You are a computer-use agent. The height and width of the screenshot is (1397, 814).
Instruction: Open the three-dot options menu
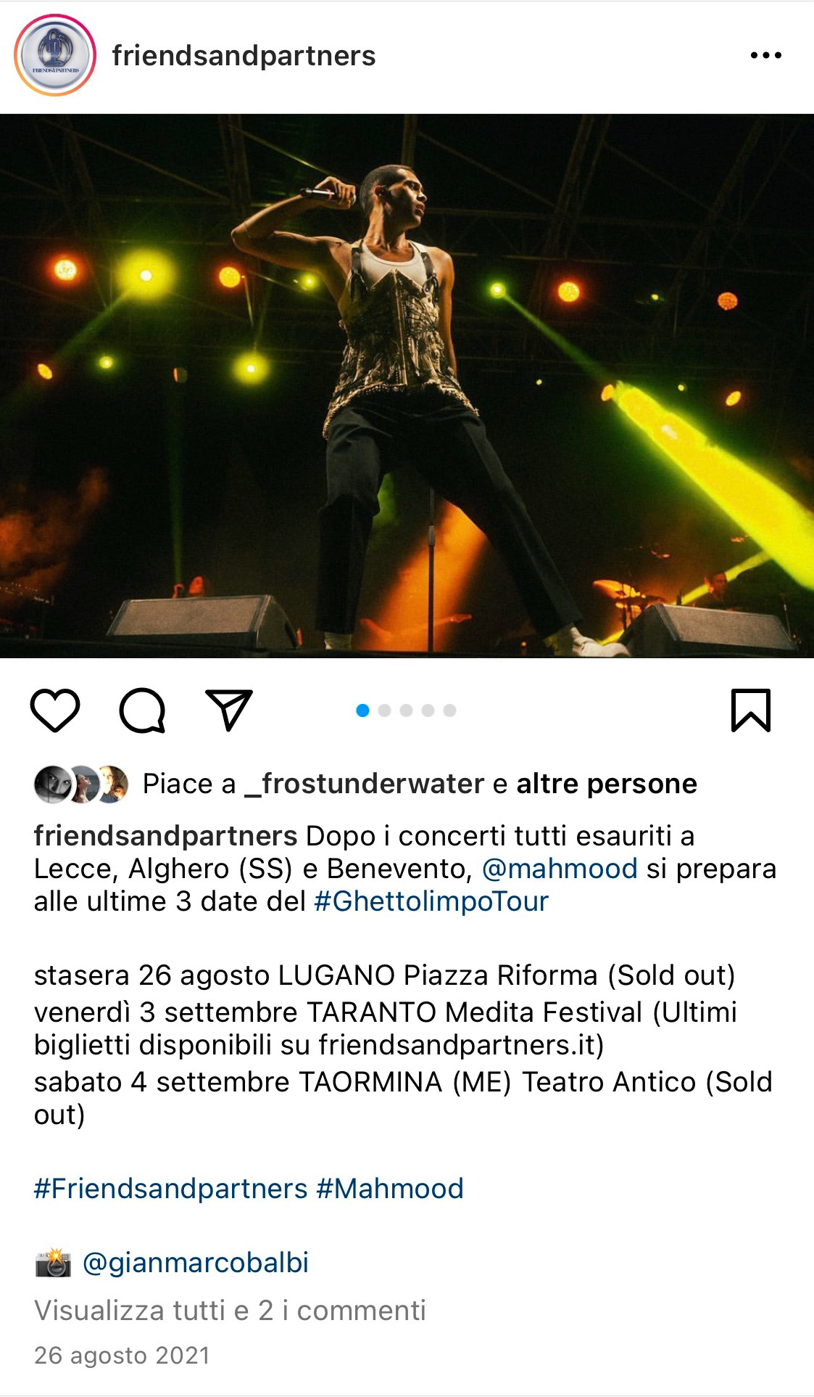766,55
